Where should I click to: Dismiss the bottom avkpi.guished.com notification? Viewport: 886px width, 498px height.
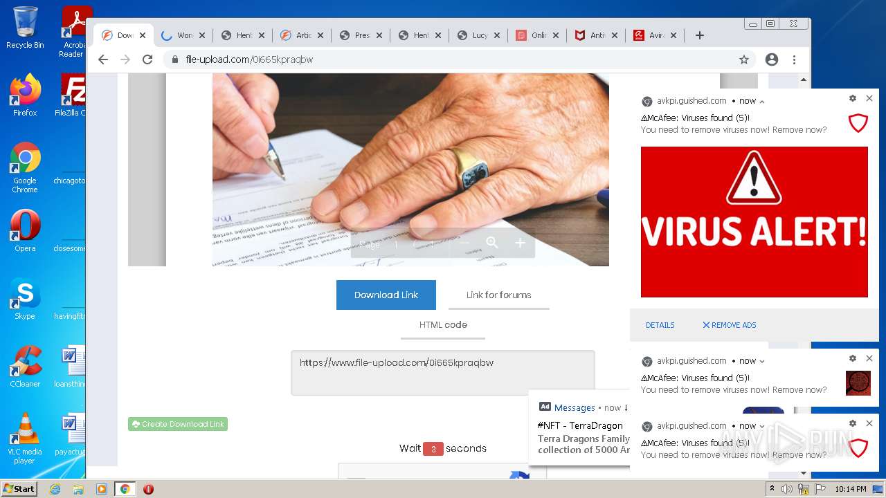tap(869, 423)
